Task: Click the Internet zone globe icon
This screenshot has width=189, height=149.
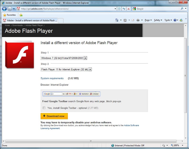Action: click(x=113, y=146)
